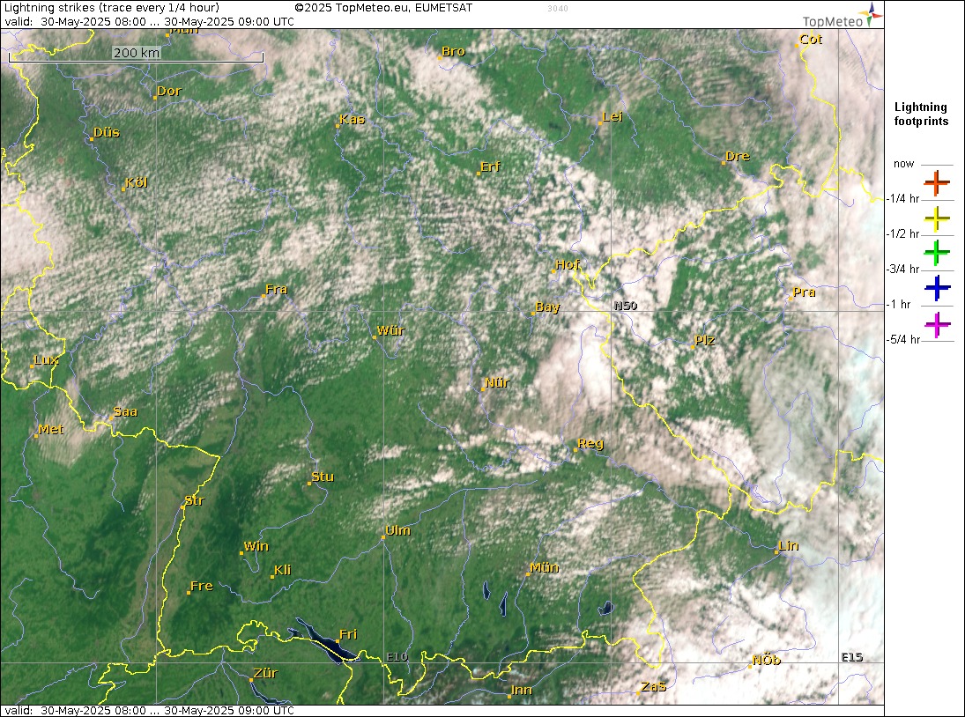Click the 'Zür' city label
This screenshot has width=965, height=717.
coord(265,673)
